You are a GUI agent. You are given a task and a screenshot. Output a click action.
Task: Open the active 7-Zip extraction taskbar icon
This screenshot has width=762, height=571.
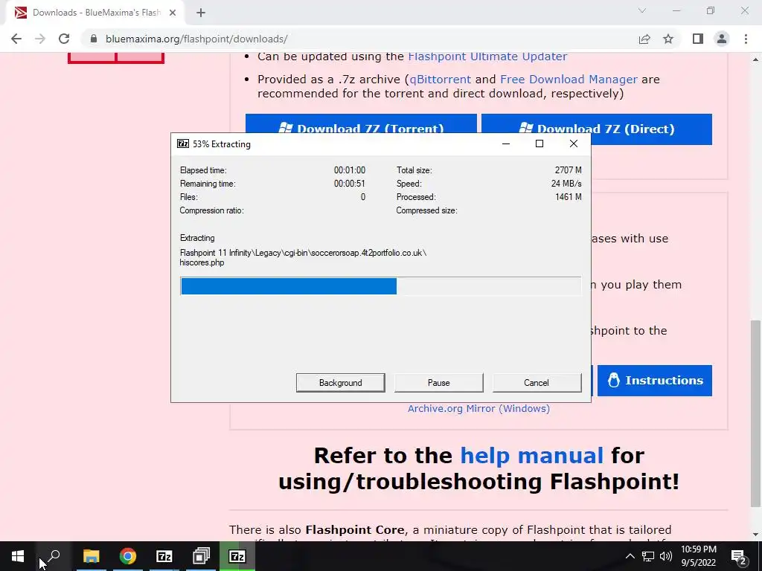(x=237, y=556)
